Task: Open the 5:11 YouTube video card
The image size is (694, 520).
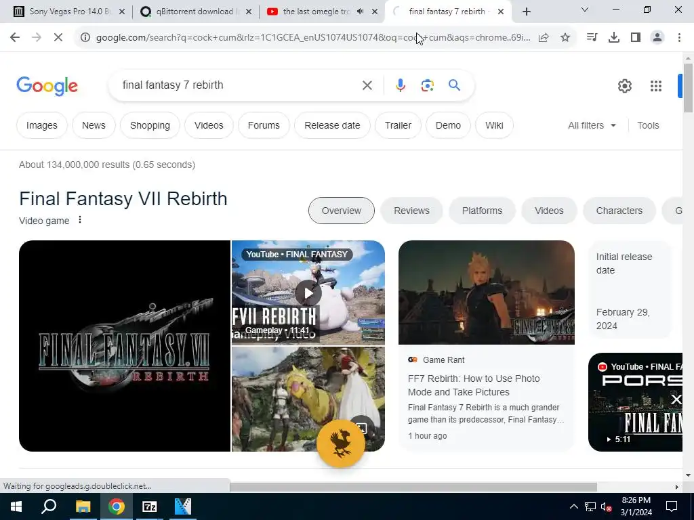Action: click(x=635, y=402)
